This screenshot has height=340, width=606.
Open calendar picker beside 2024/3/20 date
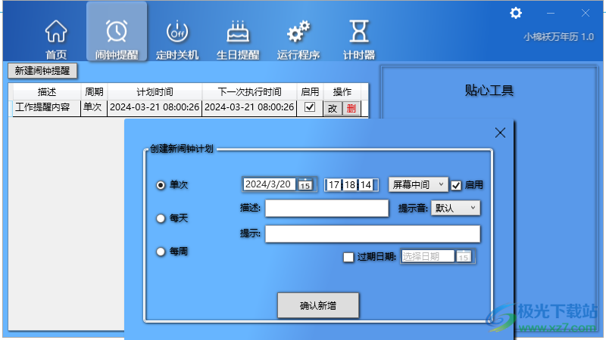(305, 184)
